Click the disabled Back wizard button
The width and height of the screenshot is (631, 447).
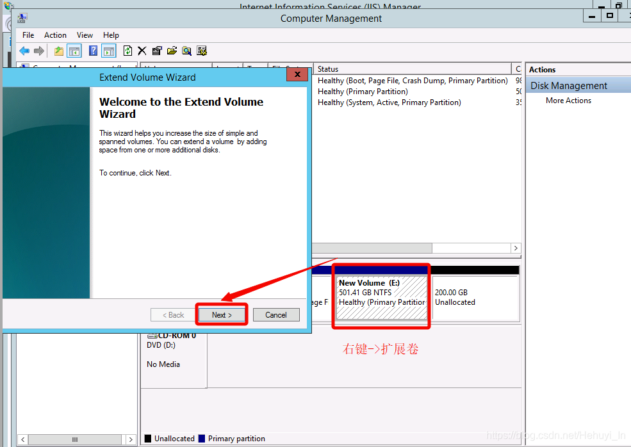click(173, 314)
